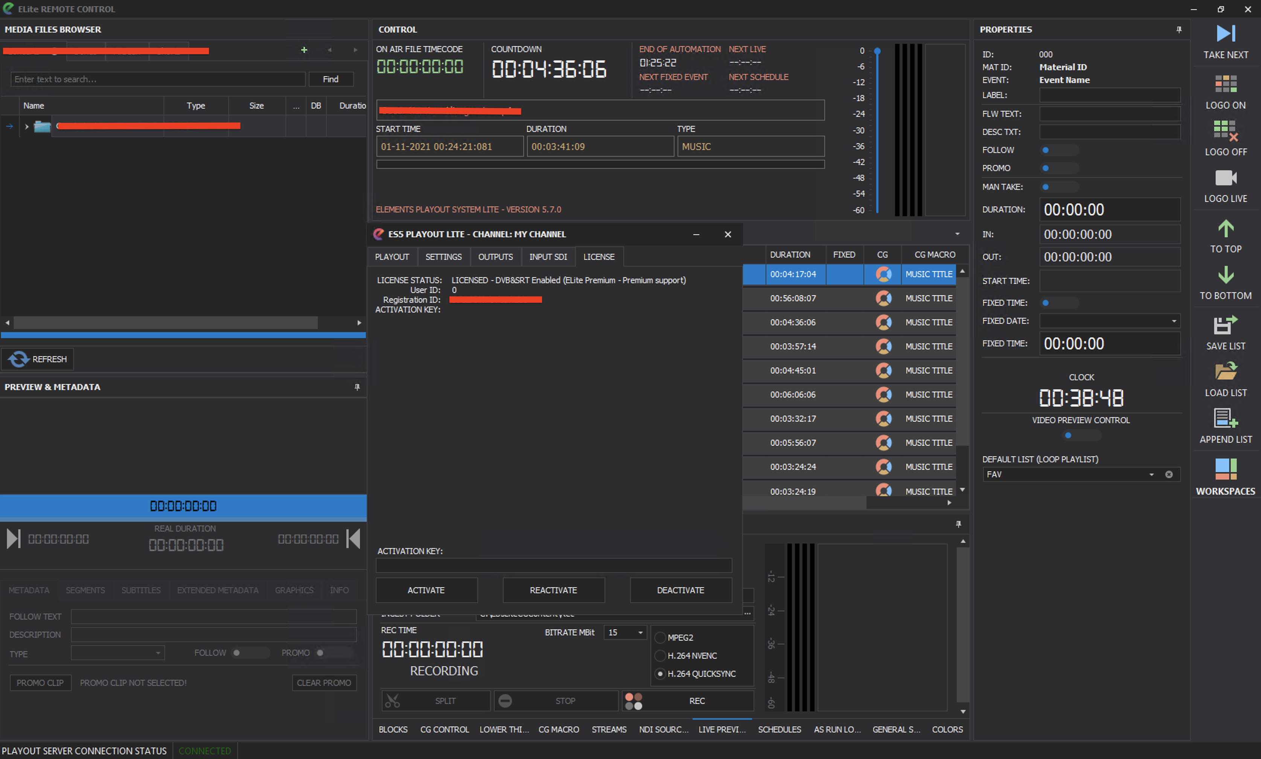Click CG icon in 00:04:36:06 row
1261x759 pixels.
click(883, 322)
